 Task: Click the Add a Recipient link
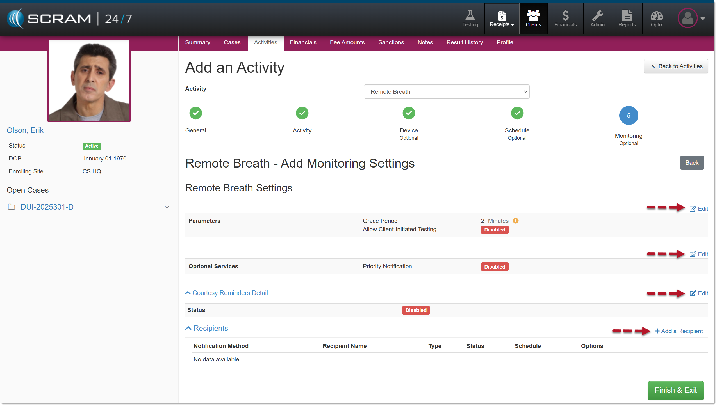coord(679,331)
